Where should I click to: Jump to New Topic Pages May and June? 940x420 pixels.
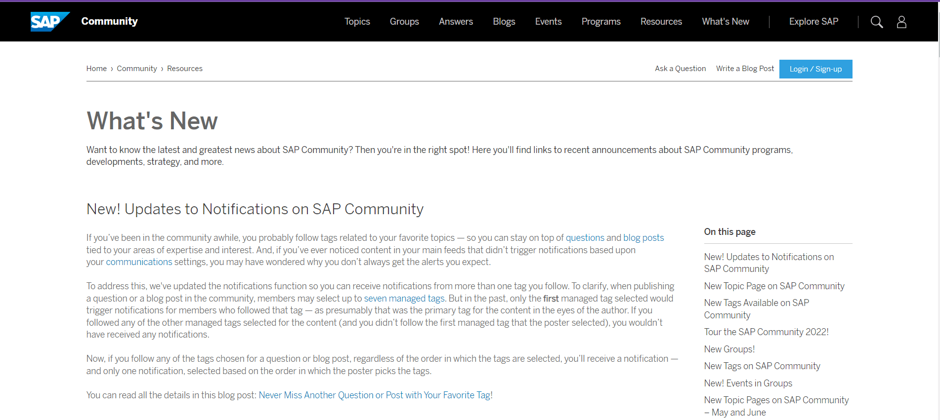(x=776, y=406)
